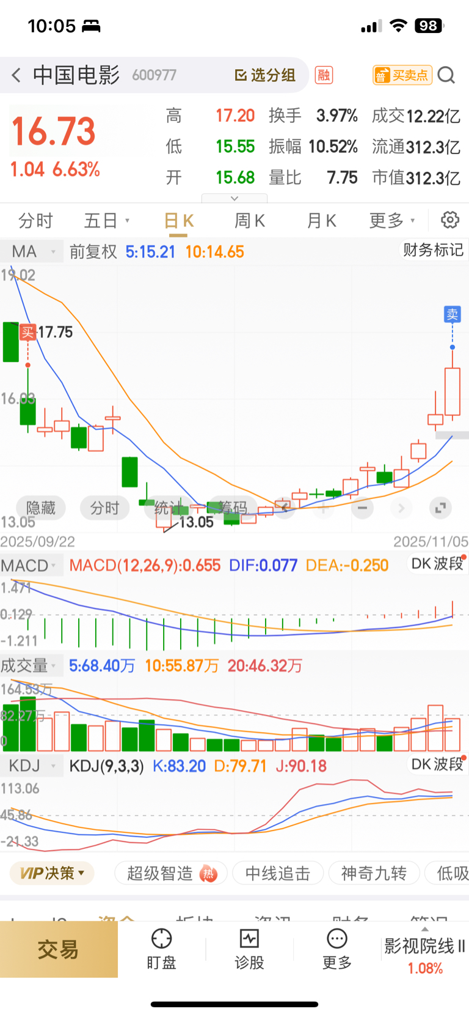Open the 成交量 volume indicator dropdown
This screenshot has height=1017, width=469.
[31, 665]
